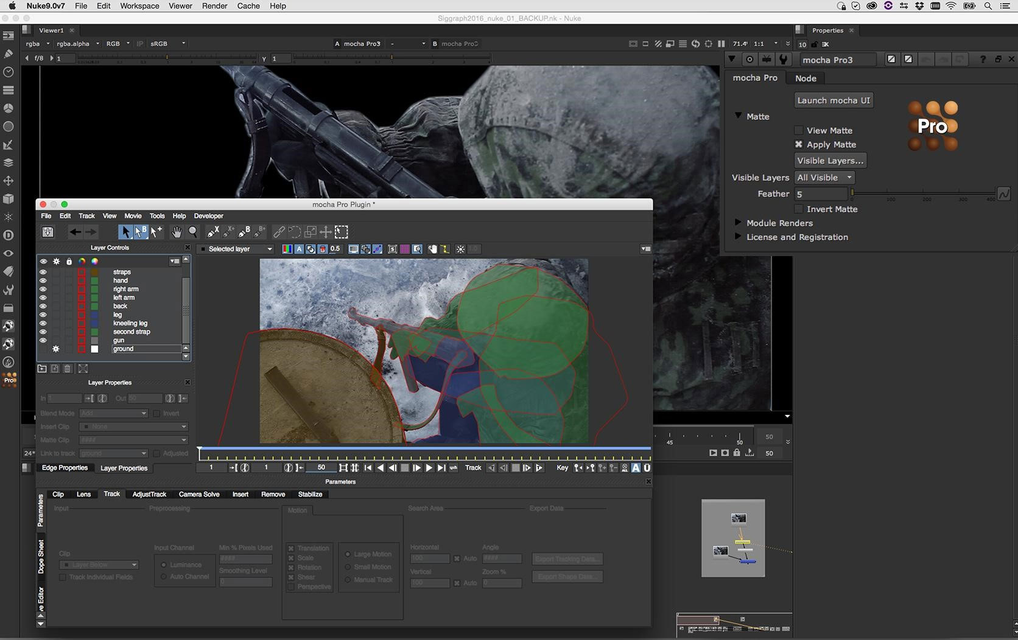Viewport: 1018px width, 640px height.
Task: Uncheck the Apply Matte checkbox
Action: point(799,144)
